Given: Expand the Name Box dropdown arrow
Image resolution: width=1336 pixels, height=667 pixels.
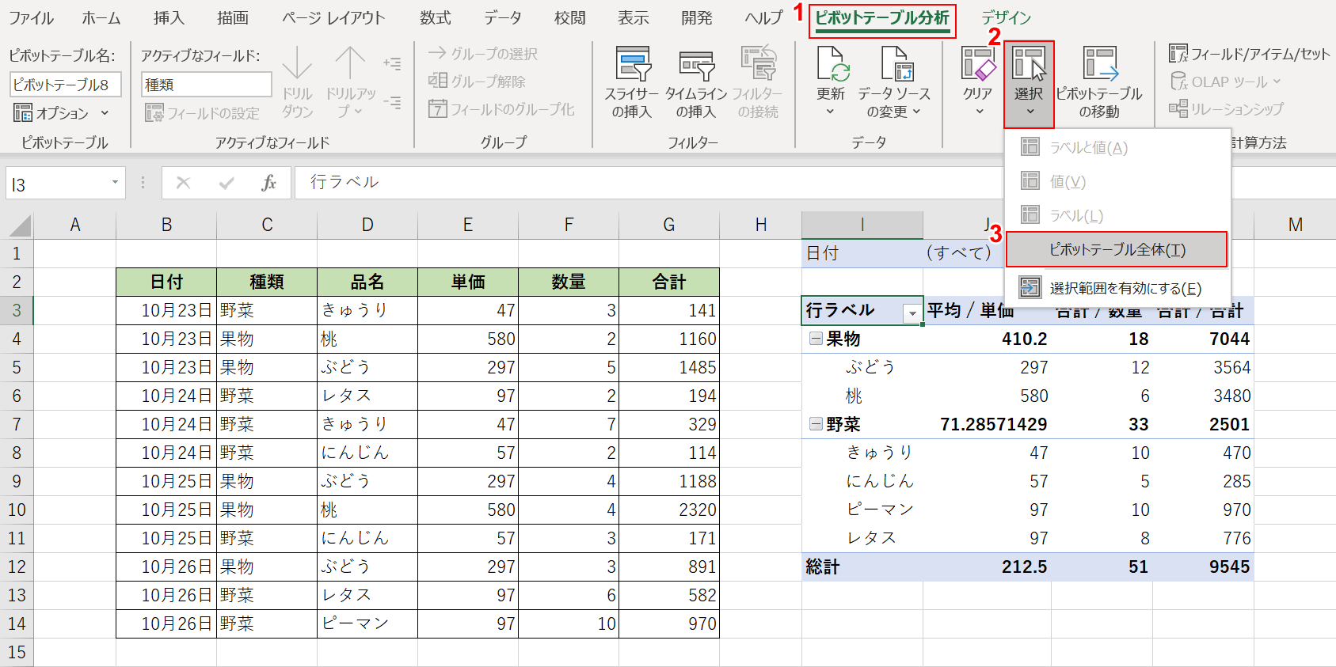Looking at the screenshot, I should coord(115,183).
